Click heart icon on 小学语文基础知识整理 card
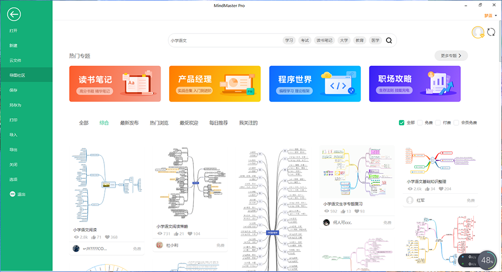The height and width of the screenshot is (272, 502). click(441, 189)
